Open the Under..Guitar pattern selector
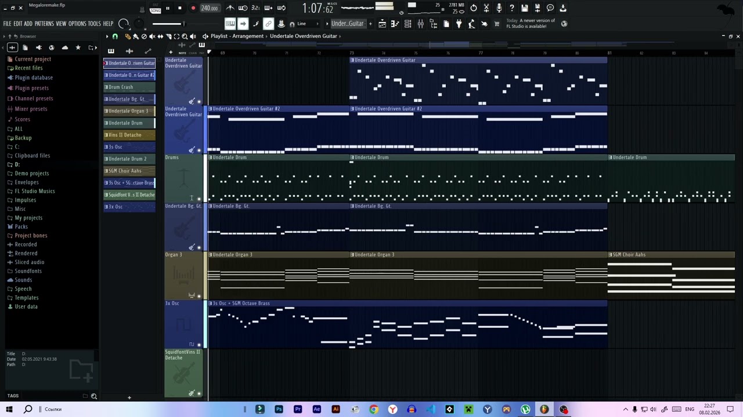 348,24
